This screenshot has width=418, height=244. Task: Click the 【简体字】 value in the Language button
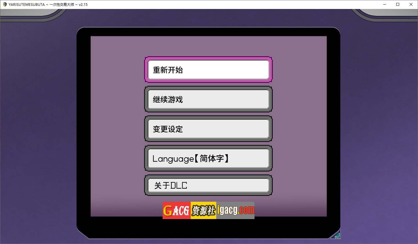click(x=212, y=159)
